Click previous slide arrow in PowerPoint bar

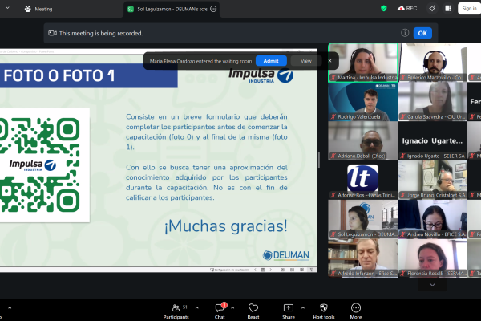click(x=255, y=270)
